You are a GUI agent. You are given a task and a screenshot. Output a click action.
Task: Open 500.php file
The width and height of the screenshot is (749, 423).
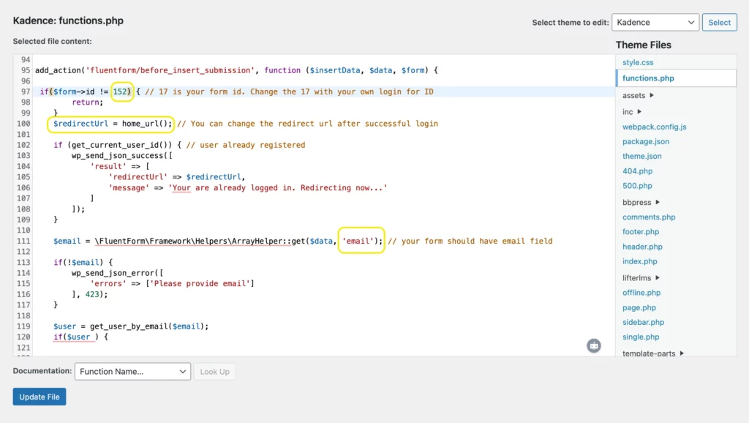click(637, 186)
